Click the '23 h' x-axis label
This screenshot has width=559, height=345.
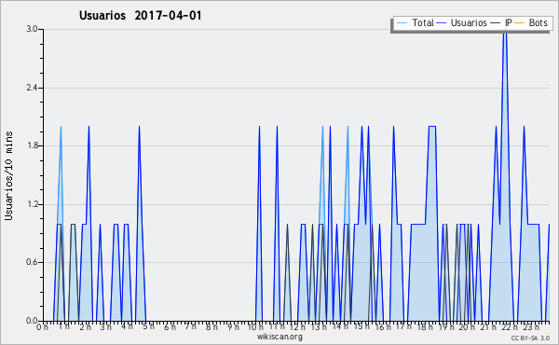point(530,327)
